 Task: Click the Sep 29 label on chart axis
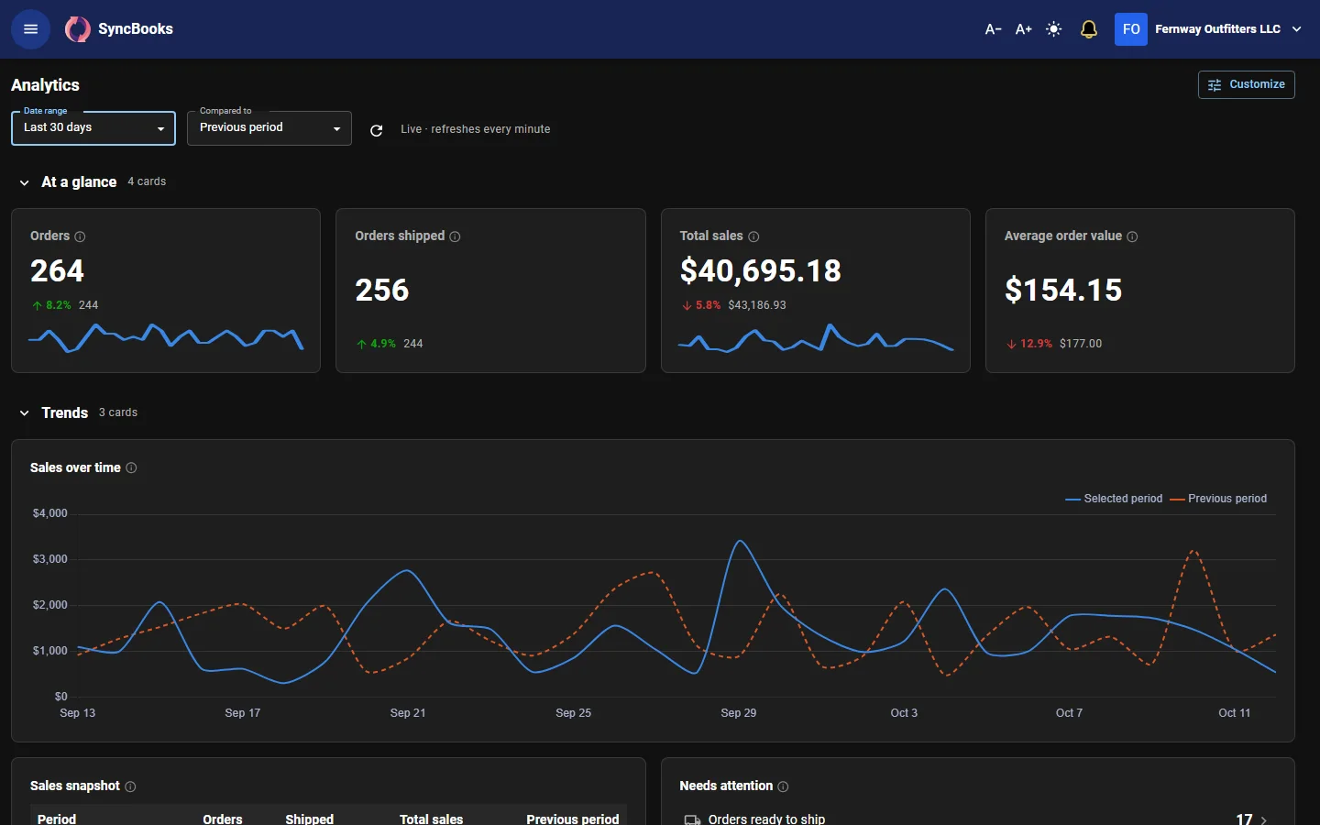tap(739, 713)
